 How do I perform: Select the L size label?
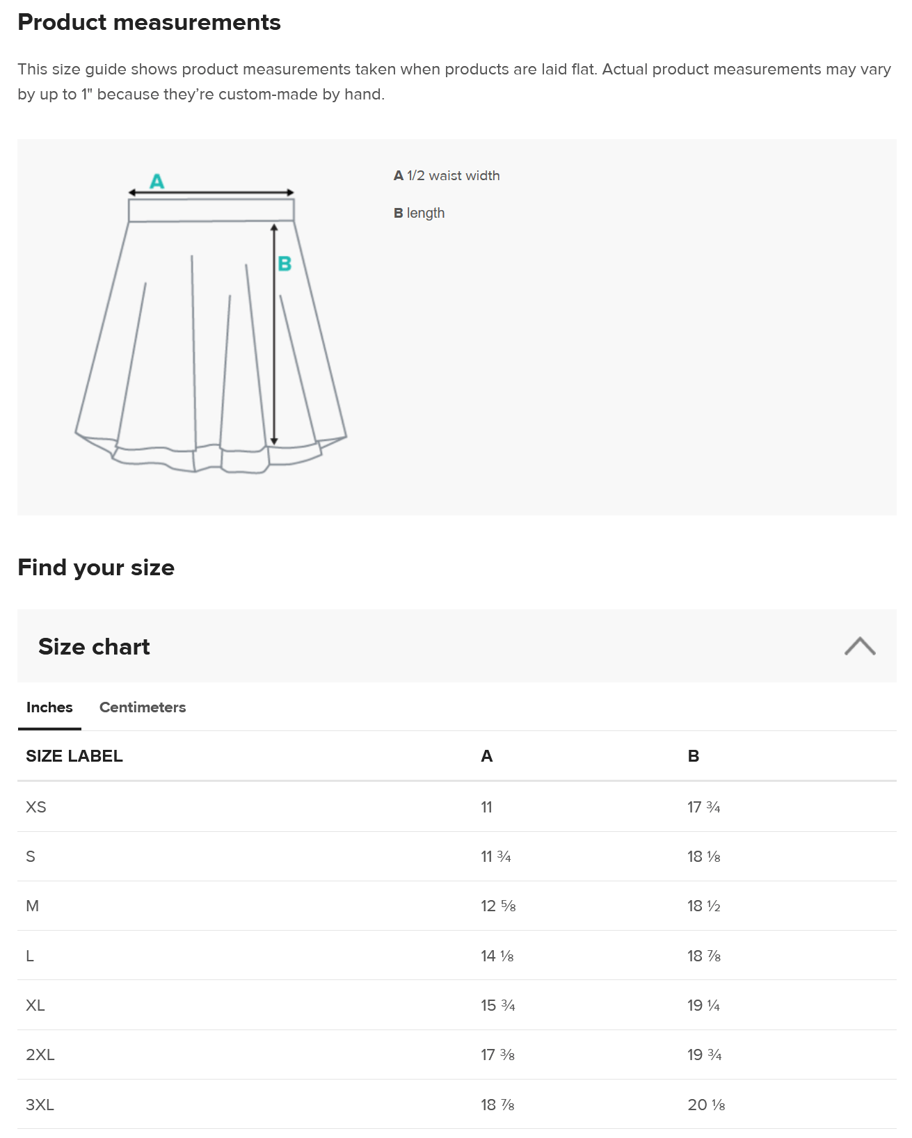tap(30, 956)
